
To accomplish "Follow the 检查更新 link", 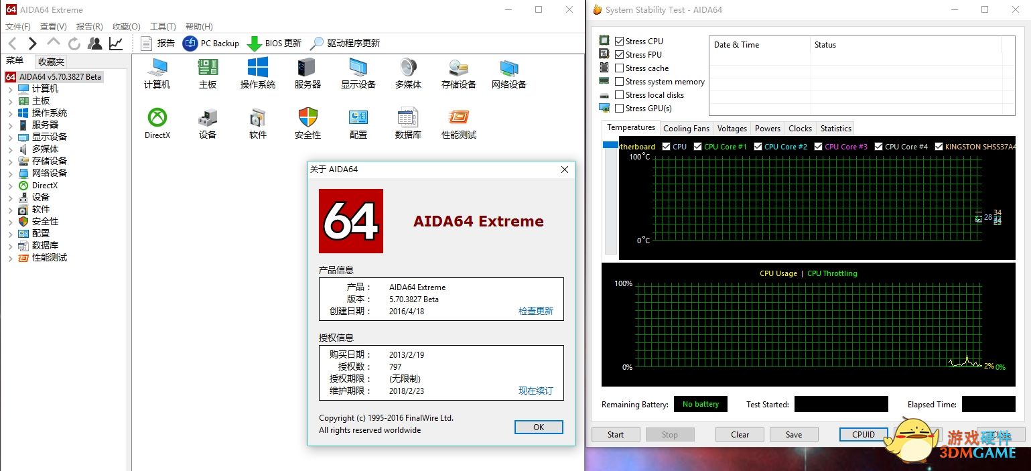I will 536,312.
